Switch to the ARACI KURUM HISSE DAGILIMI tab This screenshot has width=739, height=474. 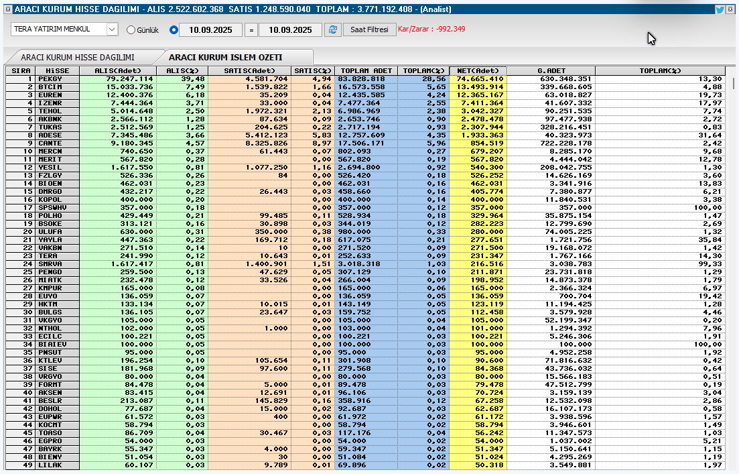coord(78,57)
